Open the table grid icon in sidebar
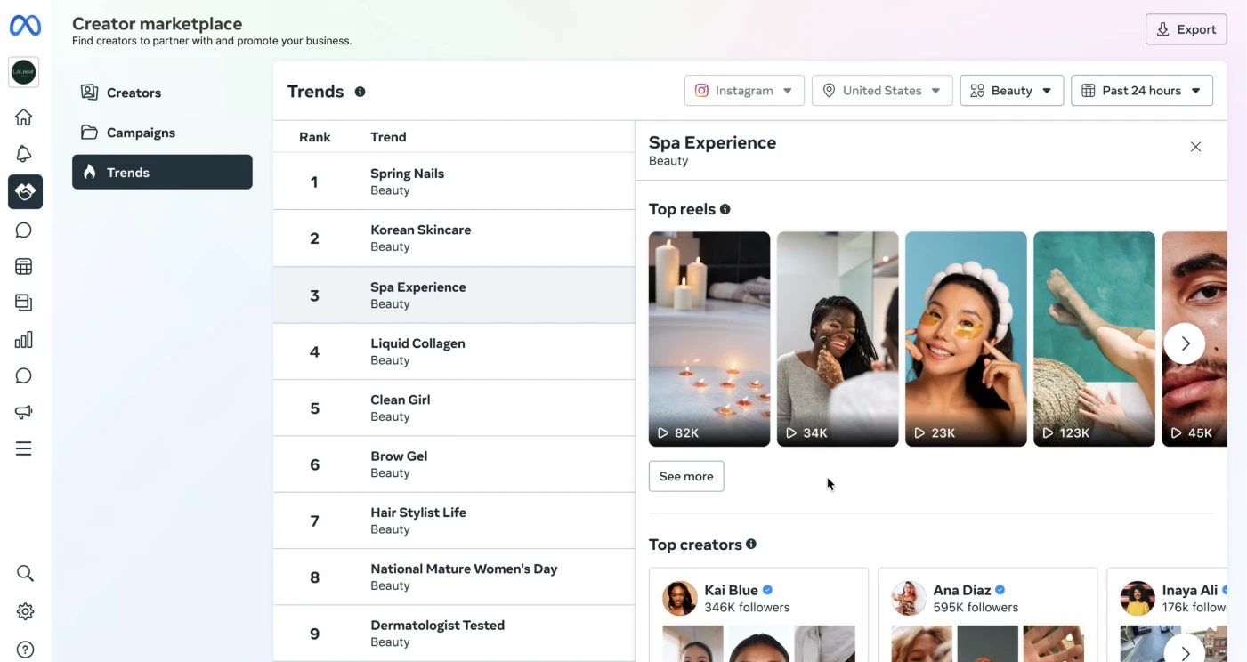The image size is (1247, 662). (24, 266)
